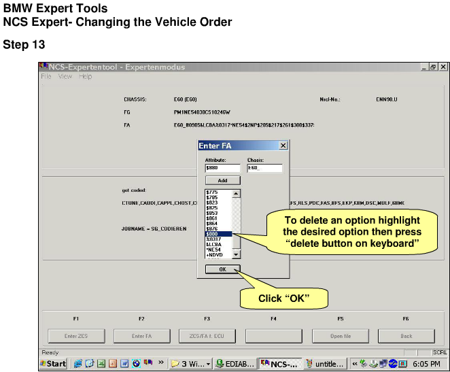Open the grouped '3 Wi...' taskbar button
This screenshot has height=372, width=450.
tap(191, 364)
